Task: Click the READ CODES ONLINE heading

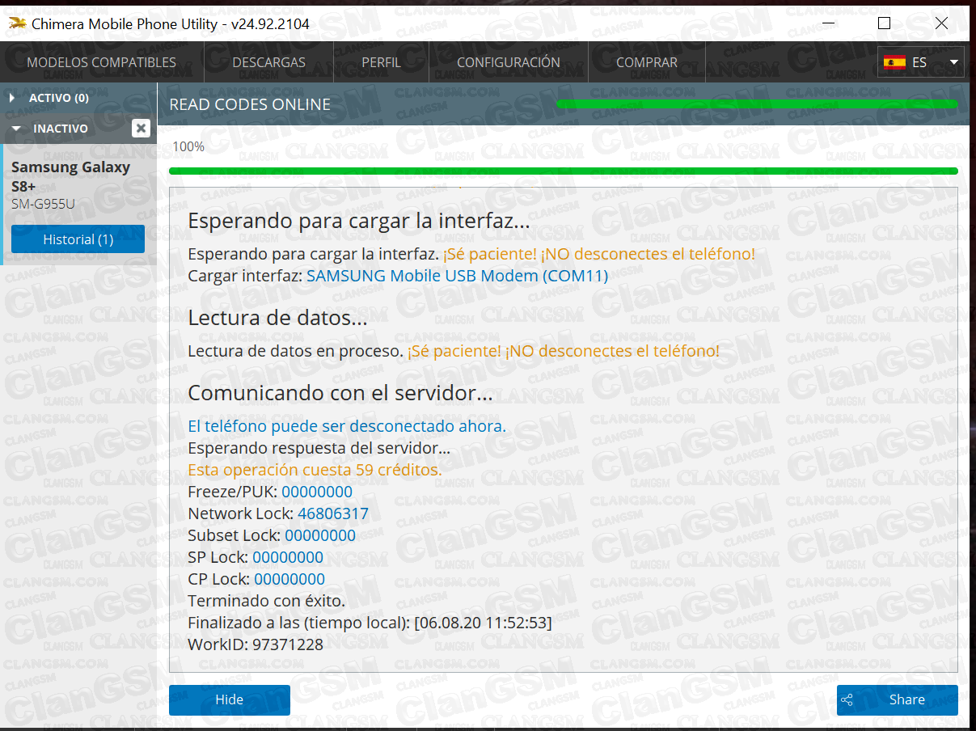Action: tap(250, 104)
